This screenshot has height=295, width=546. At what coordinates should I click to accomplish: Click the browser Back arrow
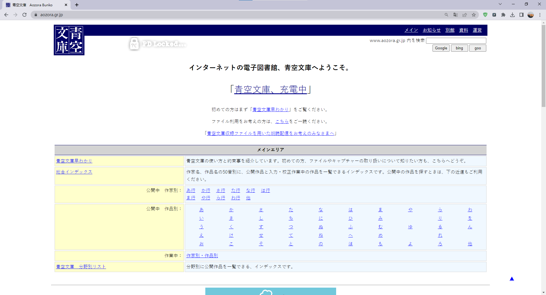coord(6,15)
